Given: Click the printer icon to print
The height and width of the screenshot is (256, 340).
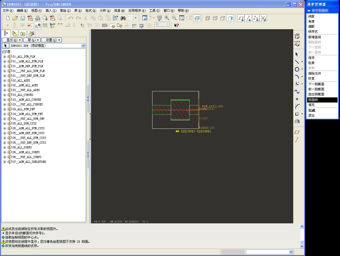Looking at the screenshot, I should (38, 18).
